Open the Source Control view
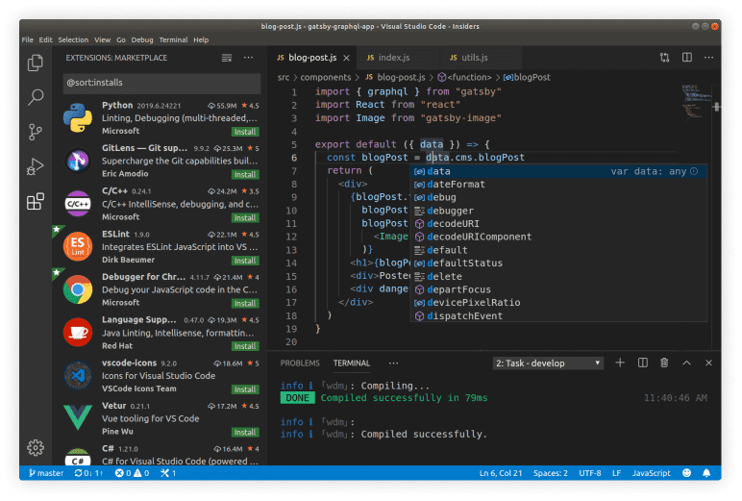The image size is (742, 501). click(x=36, y=132)
